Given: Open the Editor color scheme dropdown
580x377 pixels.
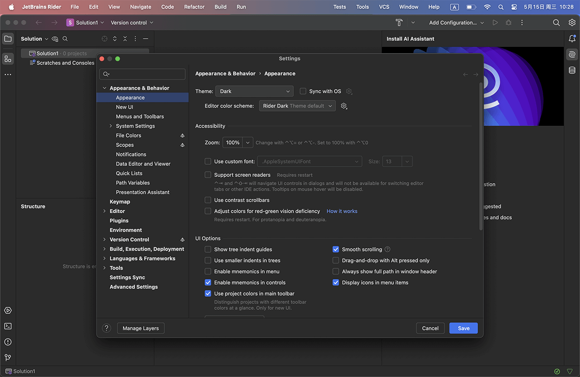Looking at the screenshot, I should (297, 106).
